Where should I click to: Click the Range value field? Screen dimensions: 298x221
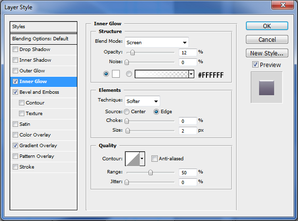coord(188,172)
